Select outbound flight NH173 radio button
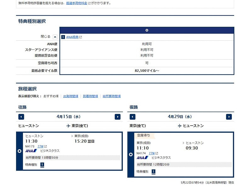The height and width of the screenshot is (193, 252). (20, 151)
